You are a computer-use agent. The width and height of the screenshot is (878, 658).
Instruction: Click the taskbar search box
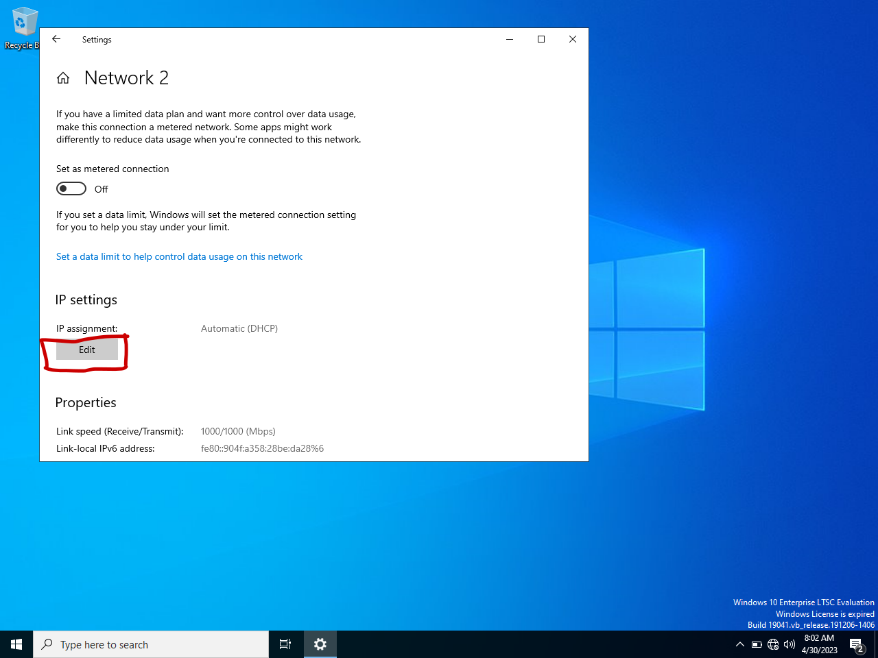tap(151, 644)
